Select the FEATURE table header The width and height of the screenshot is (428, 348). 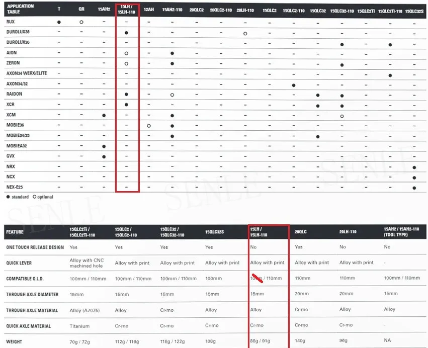tap(15, 232)
